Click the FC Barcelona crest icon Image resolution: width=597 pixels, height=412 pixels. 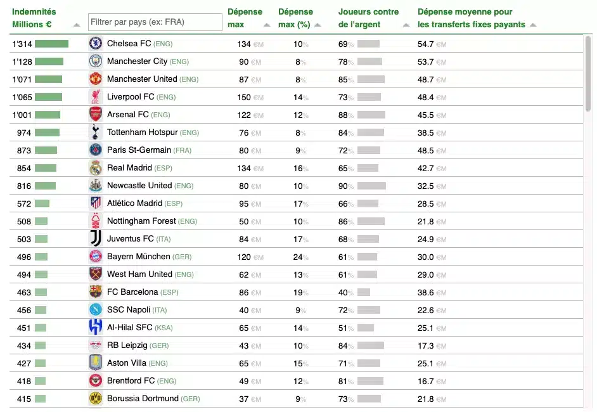click(96, 292)
